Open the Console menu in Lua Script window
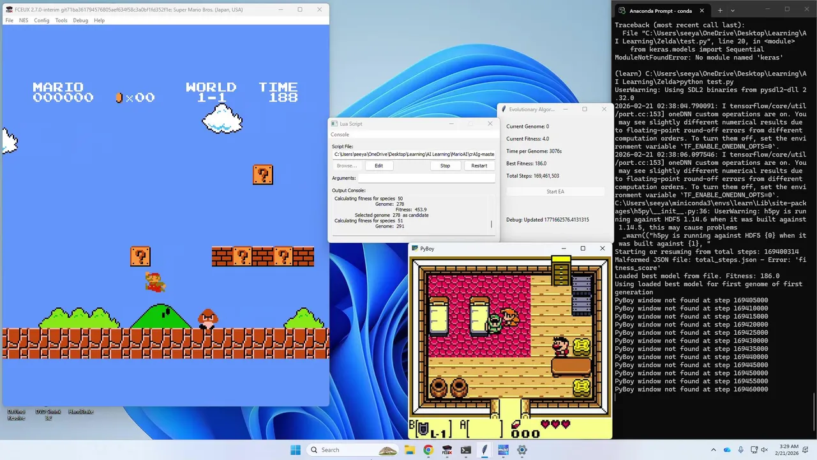This screenshot has height=460, width=817. 340,134
